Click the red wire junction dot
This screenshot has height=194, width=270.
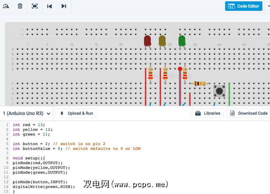pyautogui.click(x=180, y=69)
